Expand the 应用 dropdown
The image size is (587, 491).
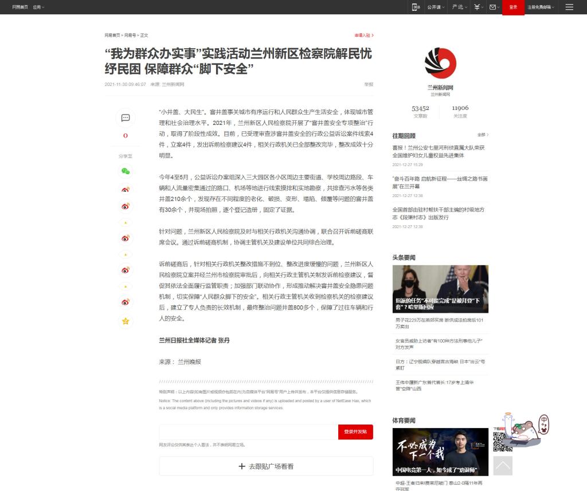[x=38, y=7]
